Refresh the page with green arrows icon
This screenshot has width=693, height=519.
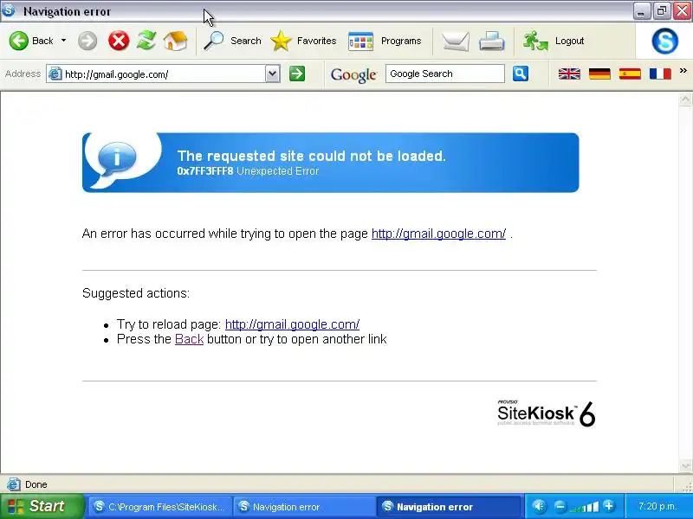click(146, 41)
